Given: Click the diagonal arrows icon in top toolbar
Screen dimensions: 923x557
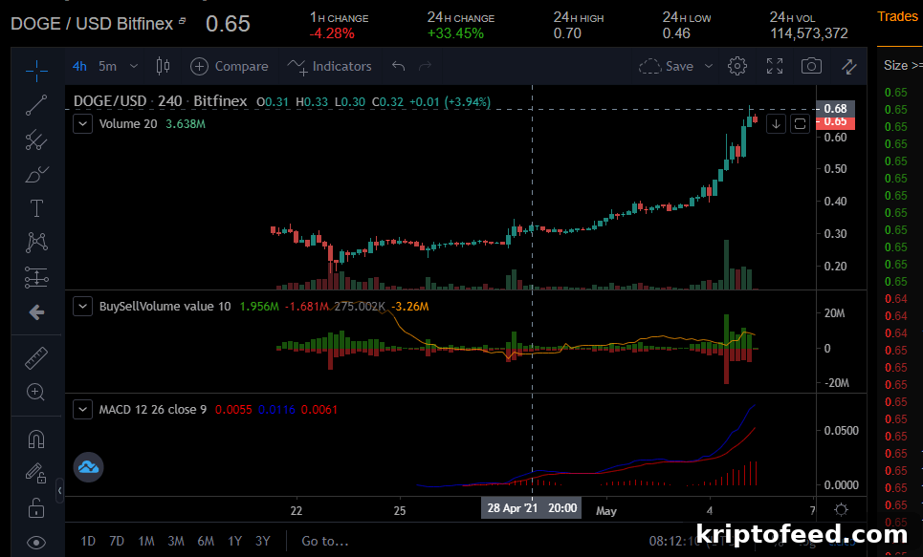Looking at the screenshot, I should pyautogui.click(x=848, y=66).
